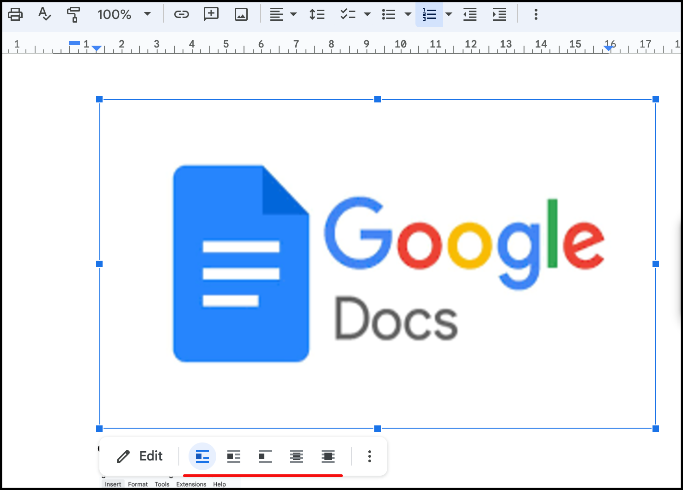Click right-middle image resize handle

[656, 264]
